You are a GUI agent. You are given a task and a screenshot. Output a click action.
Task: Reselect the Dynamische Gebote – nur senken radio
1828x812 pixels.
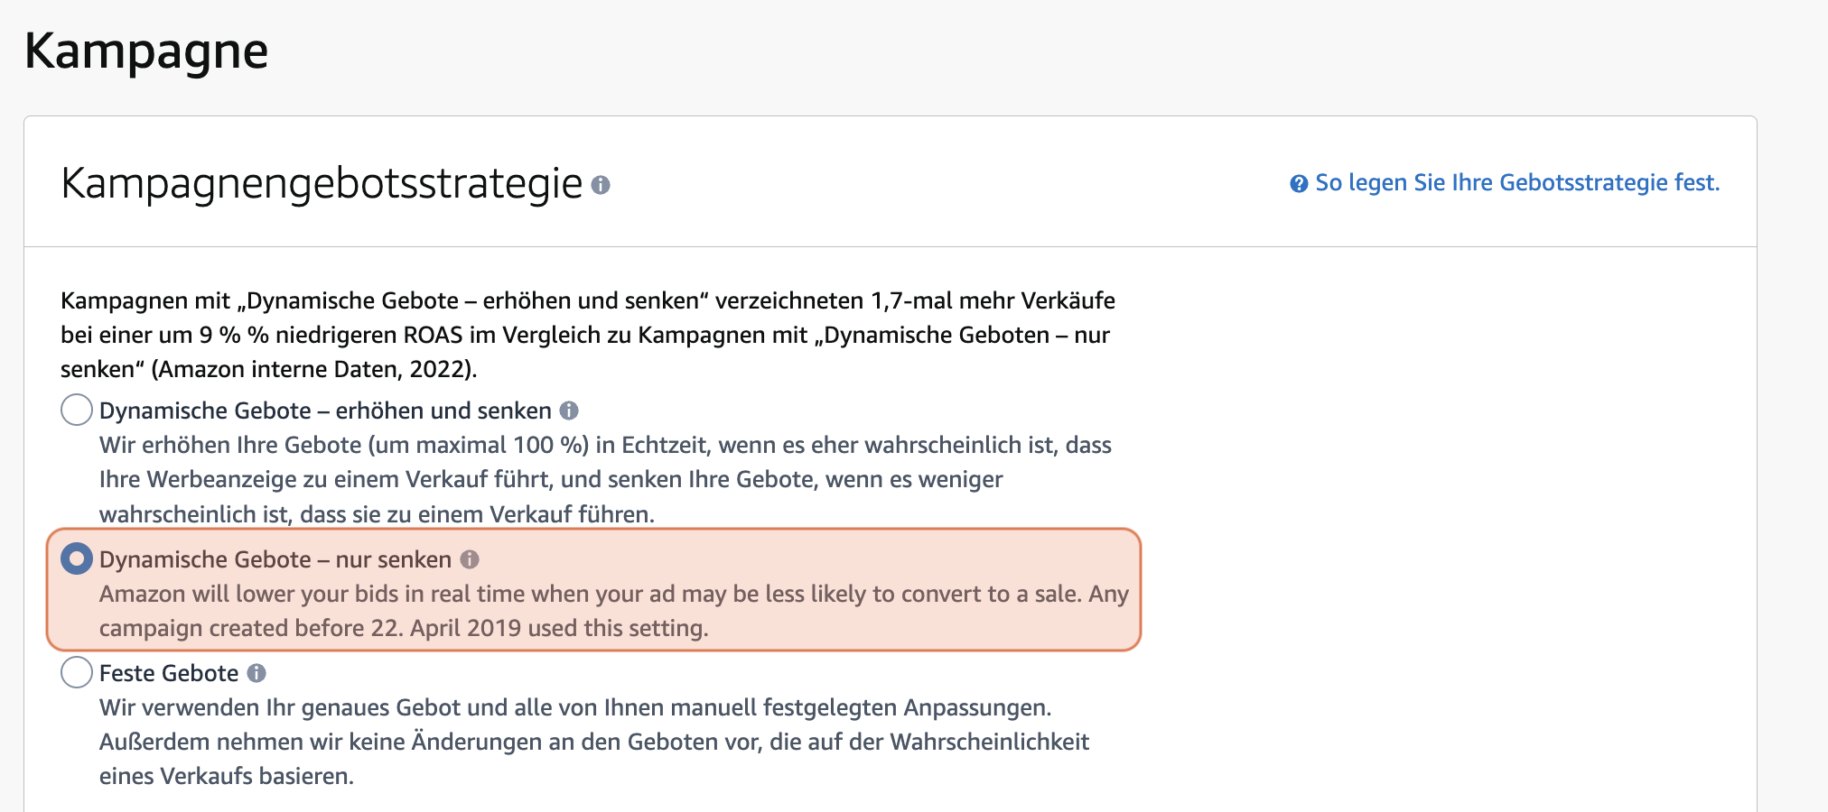[x=76, y=559]
